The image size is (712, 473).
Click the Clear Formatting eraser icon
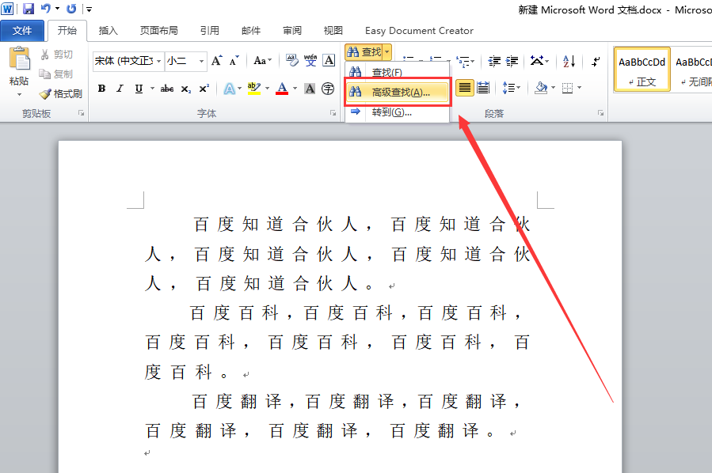pos(292,60)
